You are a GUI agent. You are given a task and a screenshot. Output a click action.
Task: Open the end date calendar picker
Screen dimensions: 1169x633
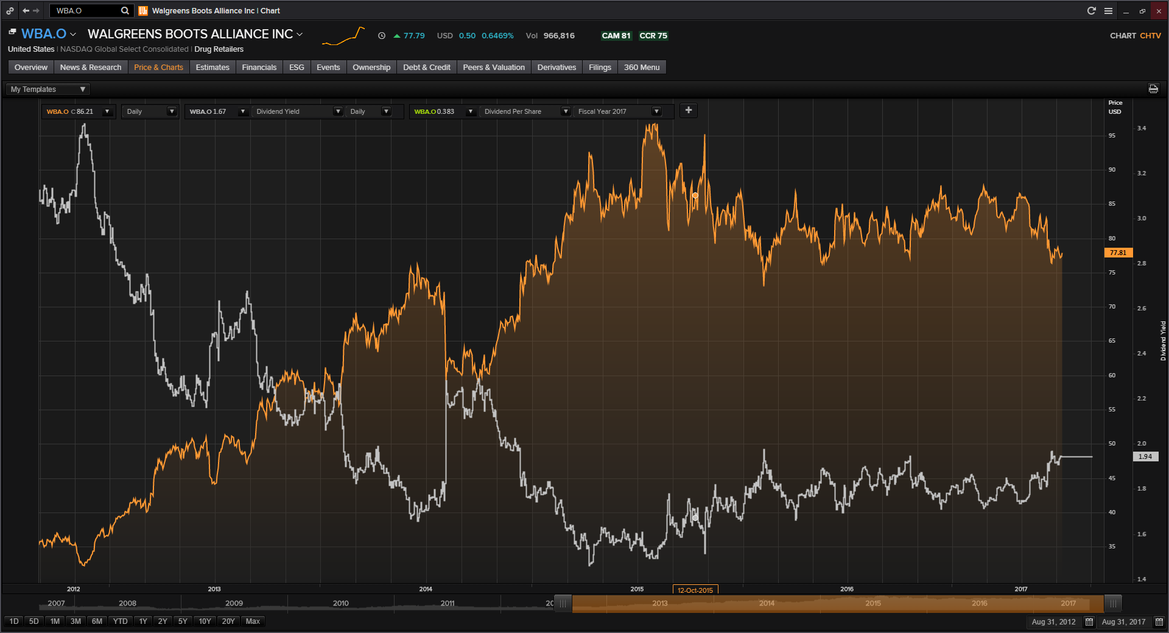[1159, 621]
